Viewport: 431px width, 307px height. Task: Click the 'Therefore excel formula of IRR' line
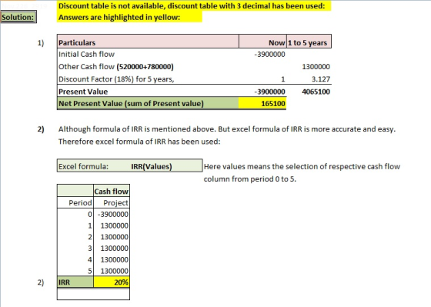(139, 142)
